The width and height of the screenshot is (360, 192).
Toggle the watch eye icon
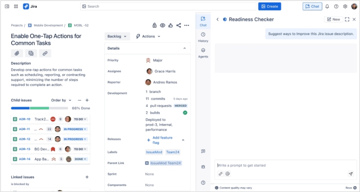coord(163,26)
